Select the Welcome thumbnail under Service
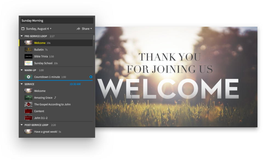The image size is (263, 162). tap(28, 91)
